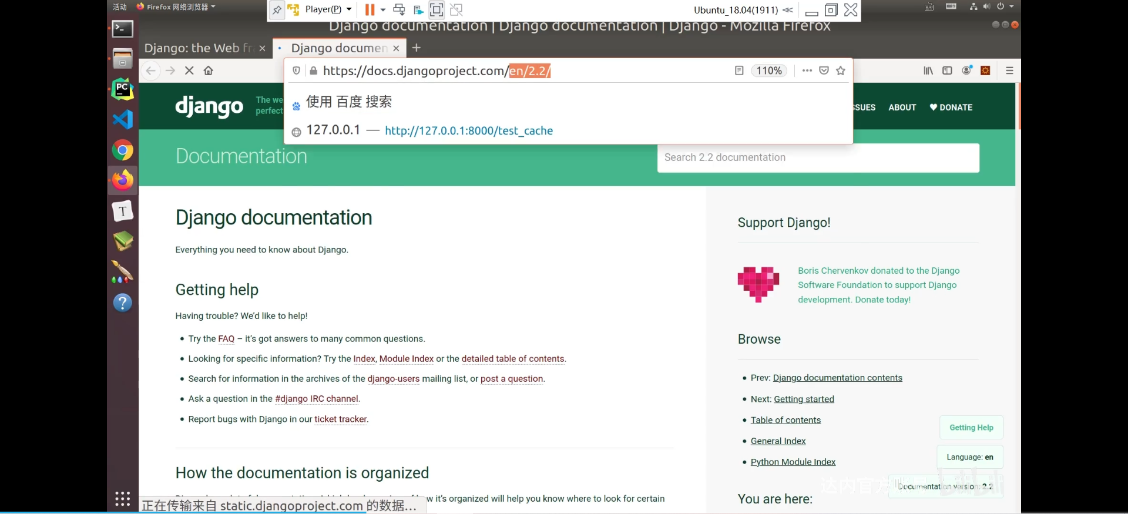Bookmark this page with the star
Image resolution: width=1128 pixels, height=514 pixels.
[841, 70]
